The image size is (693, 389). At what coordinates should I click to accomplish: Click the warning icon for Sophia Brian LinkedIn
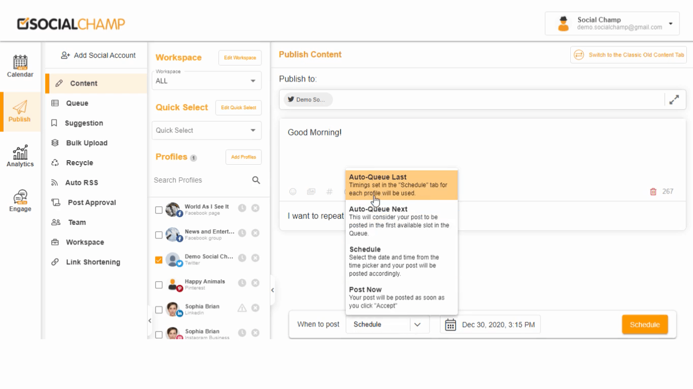click(x=242, y=308)
